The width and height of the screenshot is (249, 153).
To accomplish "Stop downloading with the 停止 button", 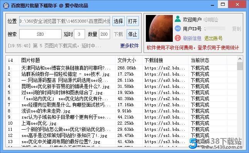I will coord(133,34).
